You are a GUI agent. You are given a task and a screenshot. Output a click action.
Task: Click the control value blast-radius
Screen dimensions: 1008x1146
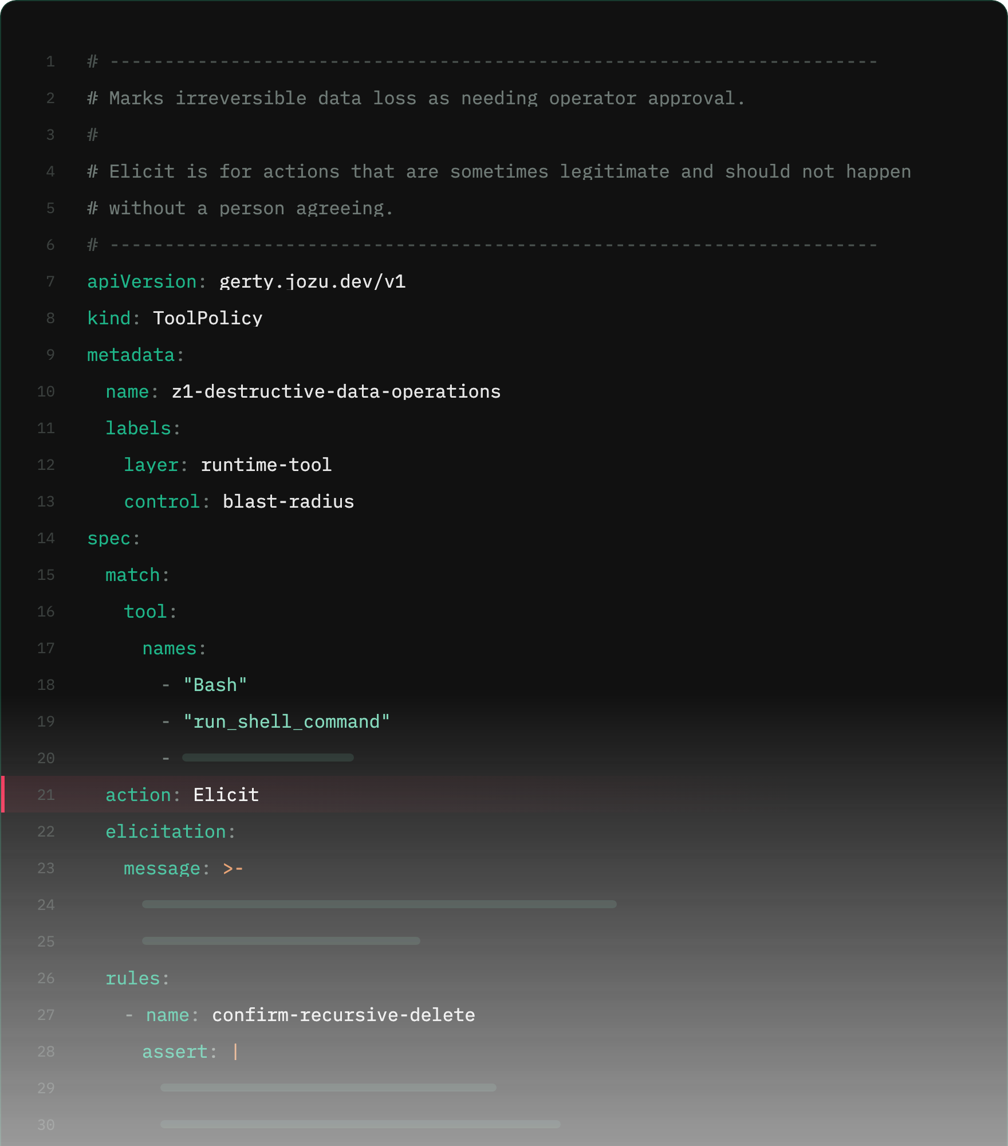pos(288,502)
